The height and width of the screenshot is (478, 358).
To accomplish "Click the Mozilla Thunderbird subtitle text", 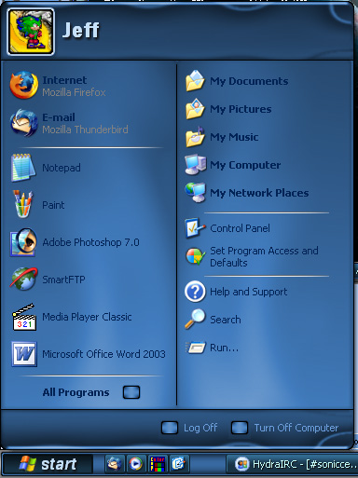I will point(85,130).
